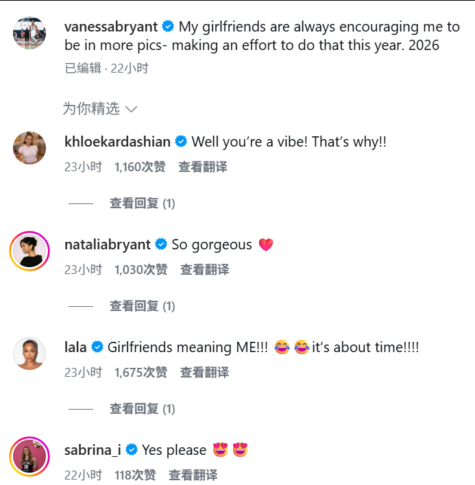Open lala's profile picture
This screenshot has height=485, width=475.
[29, 353]
